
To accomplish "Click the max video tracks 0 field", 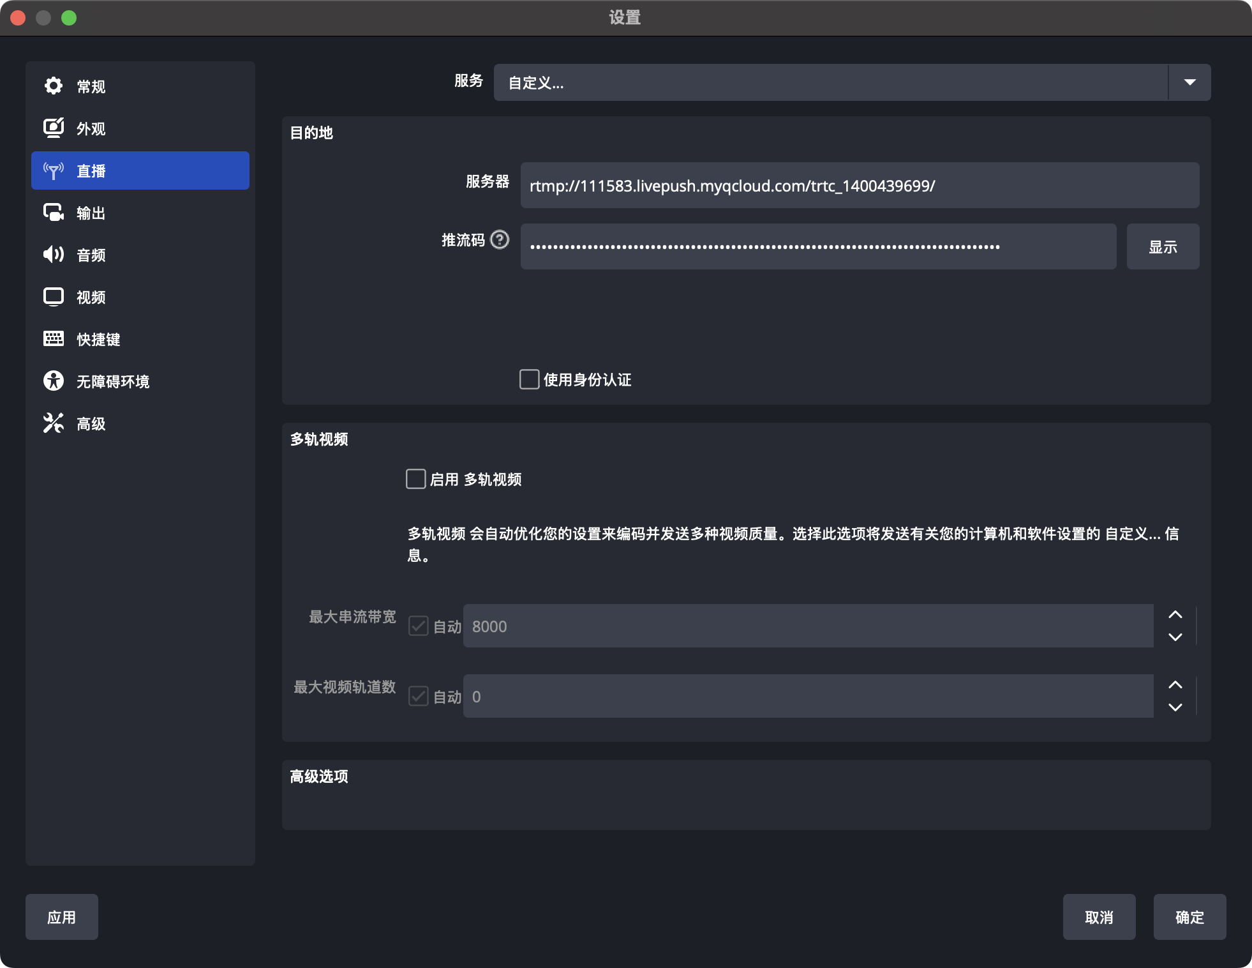I will pos(808,696).
